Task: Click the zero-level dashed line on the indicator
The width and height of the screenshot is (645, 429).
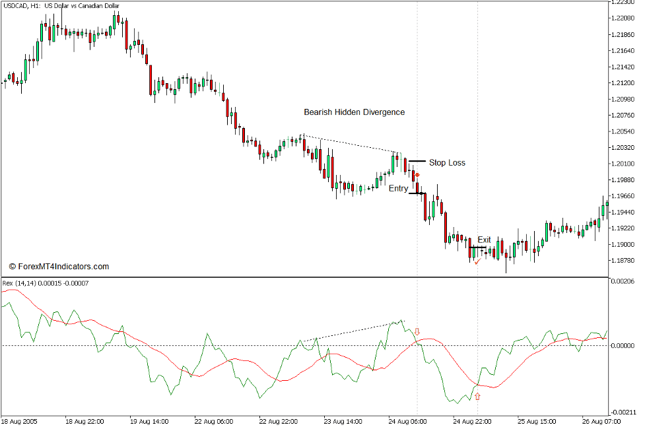Action: point(264,345)
